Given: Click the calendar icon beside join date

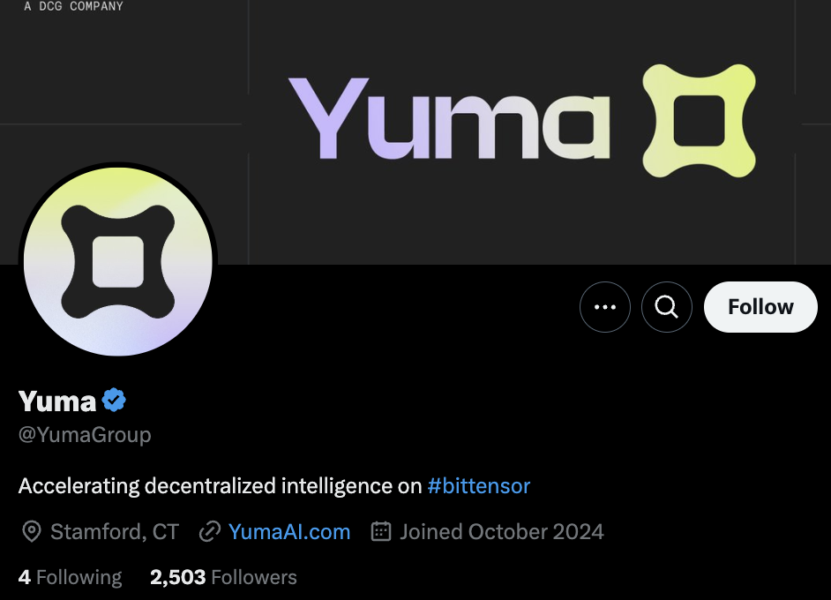Looking at the screenshot, I should pos(381,531).
